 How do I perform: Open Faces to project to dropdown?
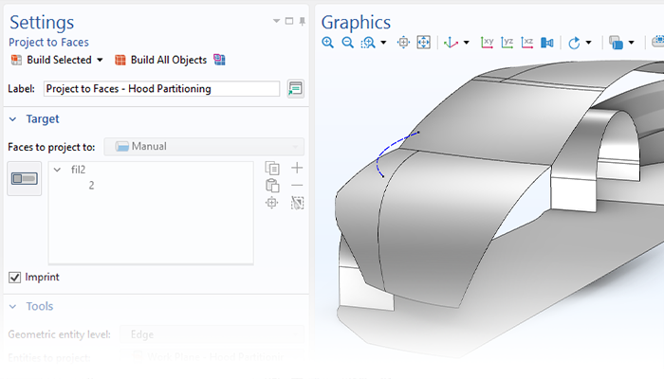(204, 146)
